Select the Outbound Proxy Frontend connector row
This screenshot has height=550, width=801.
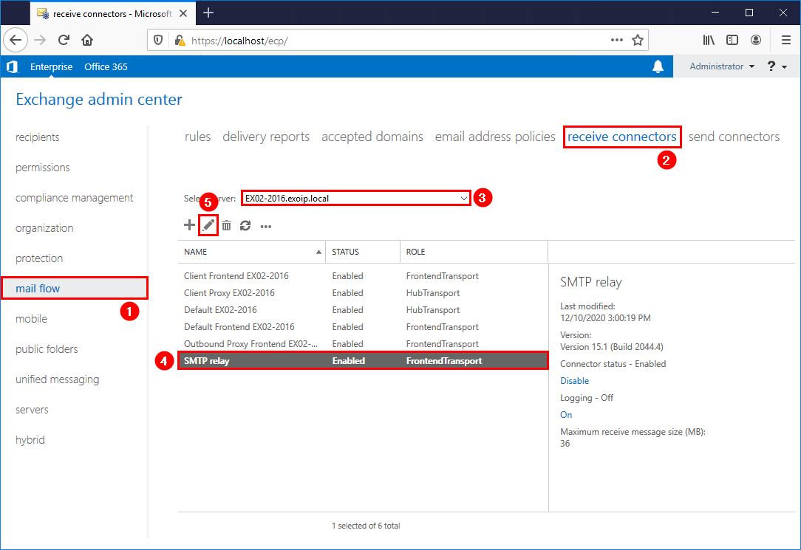[363, 344]
